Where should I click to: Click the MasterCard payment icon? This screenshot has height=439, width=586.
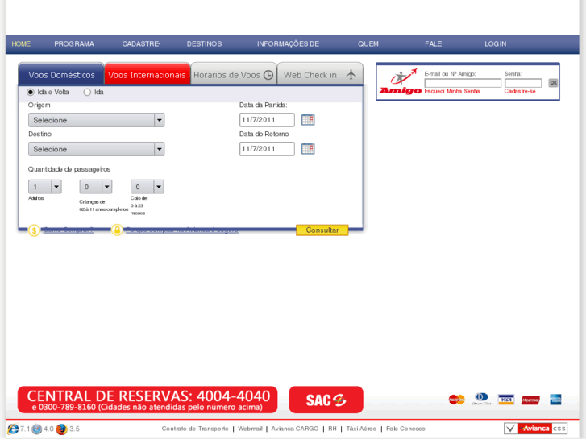(x=457, y=400)
